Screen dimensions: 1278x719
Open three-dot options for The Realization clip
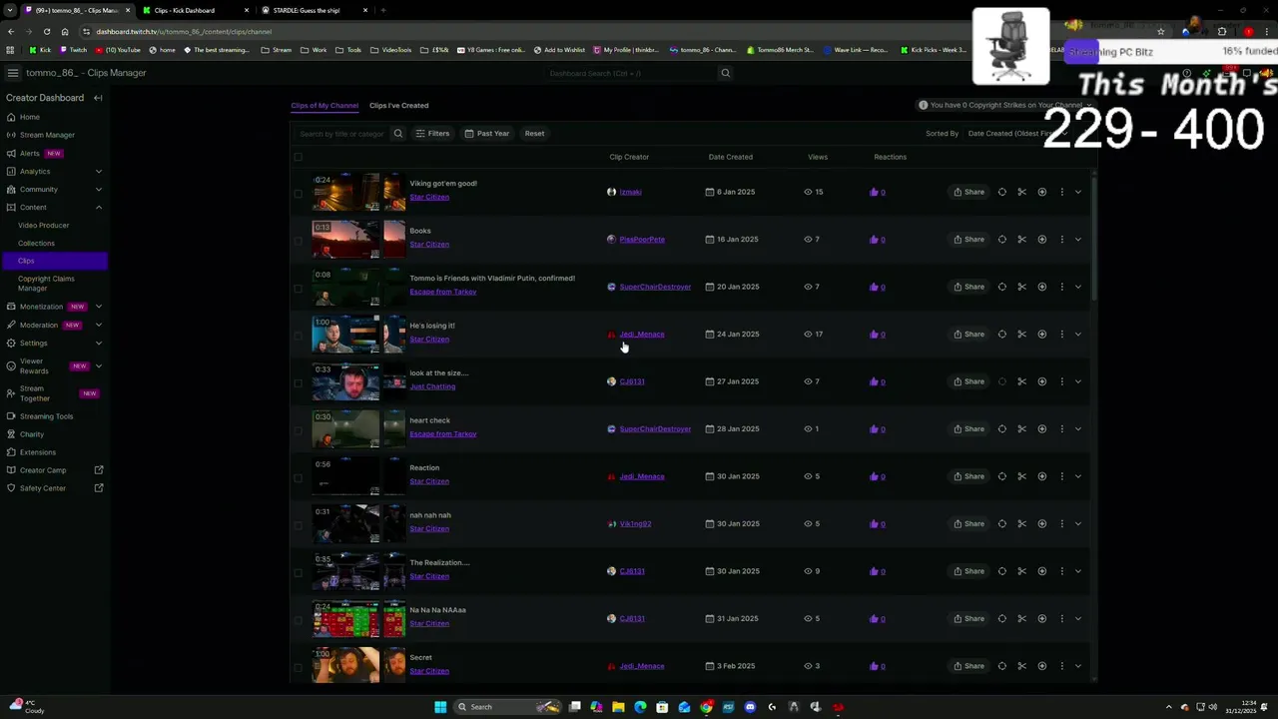pos(1061,571)
